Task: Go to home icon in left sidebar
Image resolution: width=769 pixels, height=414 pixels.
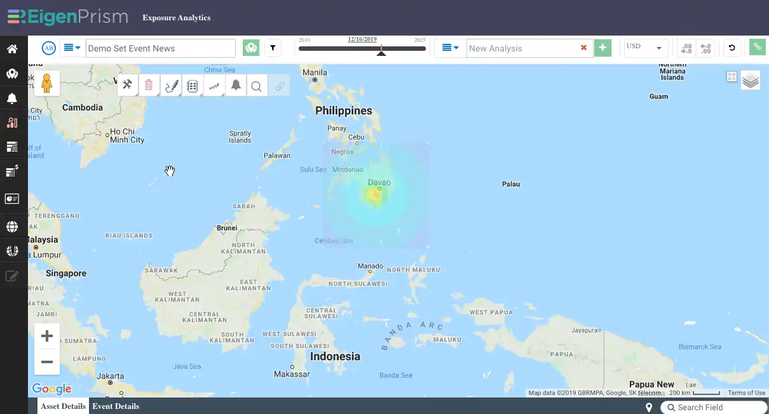Action: pos(12,49)
